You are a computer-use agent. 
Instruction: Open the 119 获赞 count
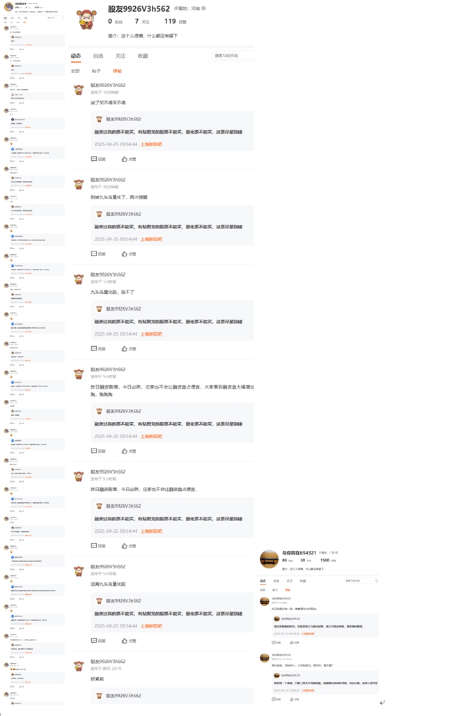click(x=175, y=22)
